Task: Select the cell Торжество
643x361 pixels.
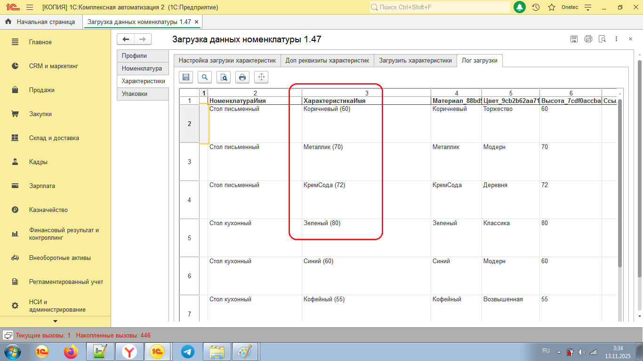Action: 511,124
